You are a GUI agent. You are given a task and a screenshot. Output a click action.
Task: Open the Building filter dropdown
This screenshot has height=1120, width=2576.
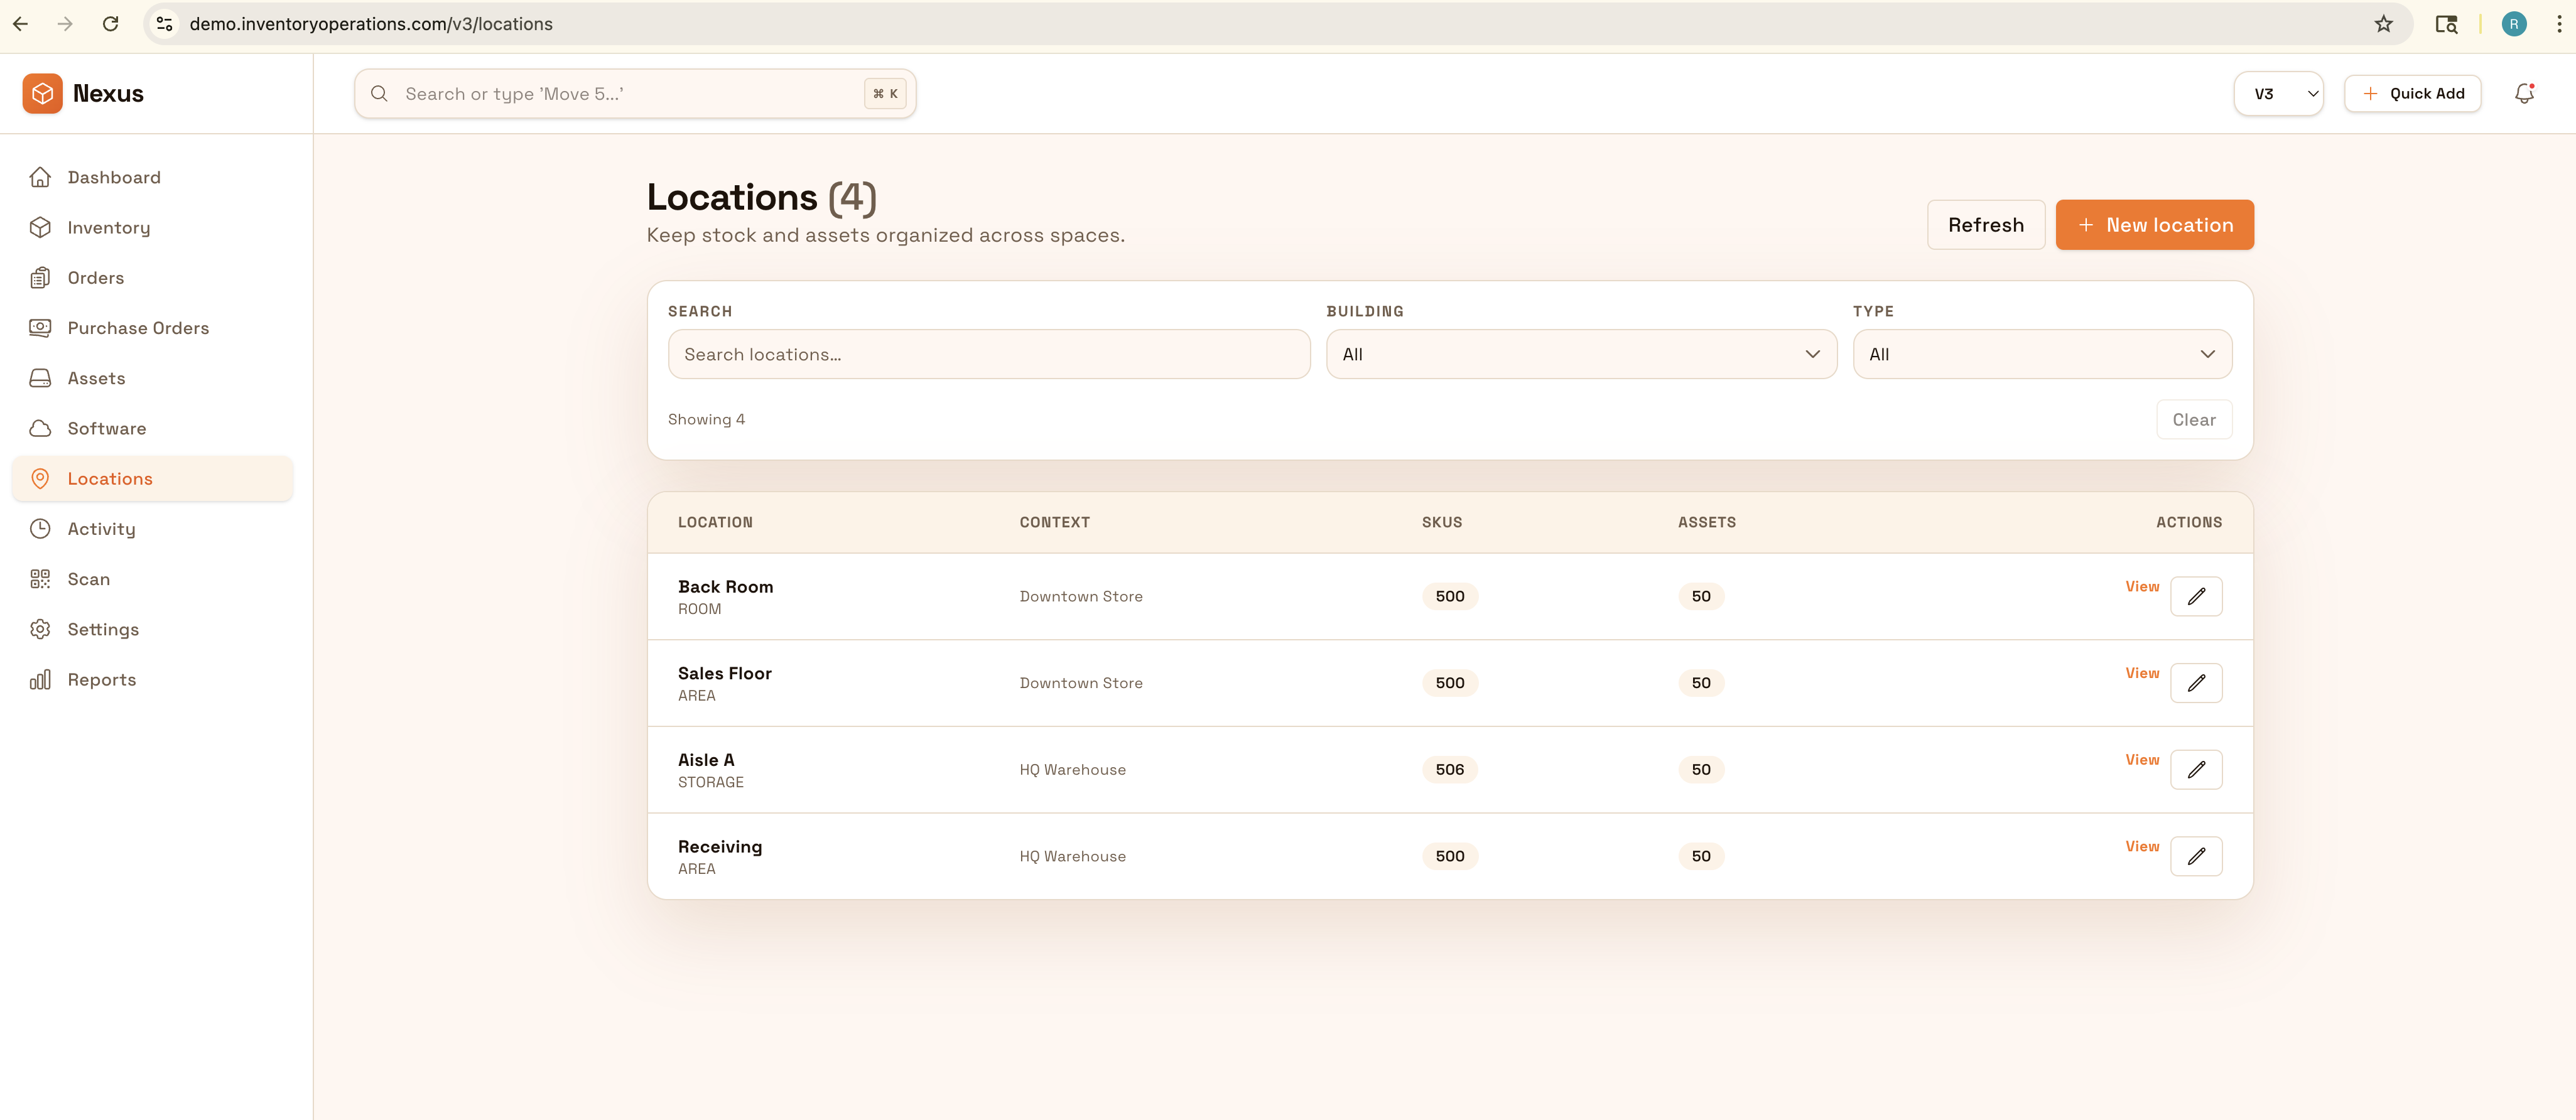[x=1580, y=354]
